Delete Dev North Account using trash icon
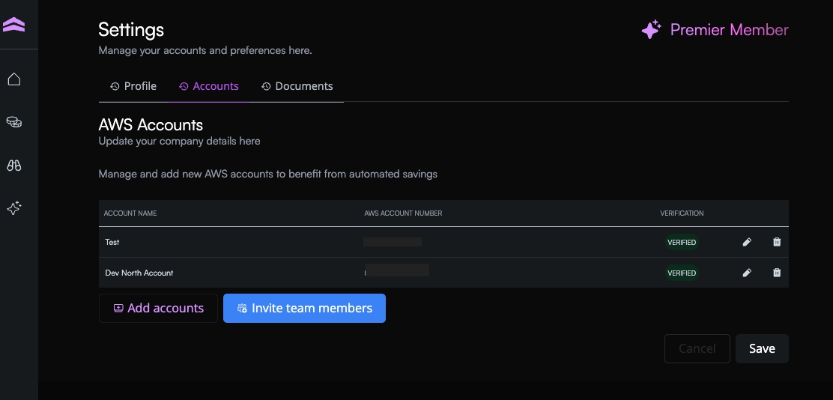 [777, 273]
